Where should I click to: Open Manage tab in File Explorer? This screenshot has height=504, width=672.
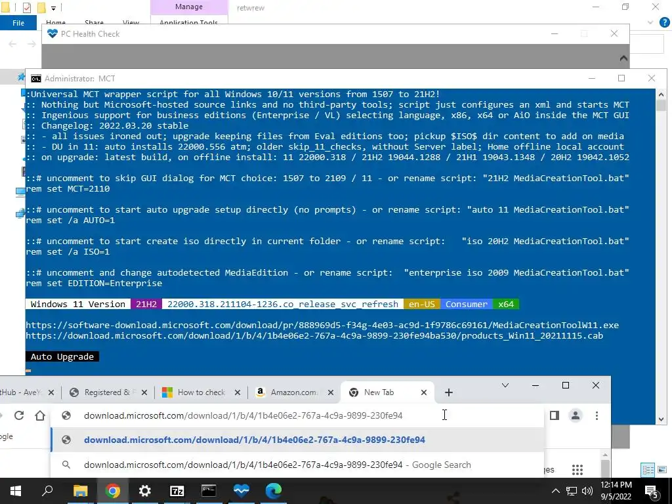188,7
